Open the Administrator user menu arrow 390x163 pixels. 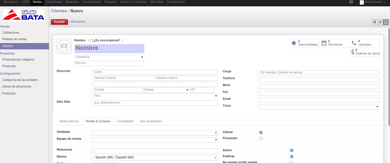pyautogui.click(x=385, y=2)
